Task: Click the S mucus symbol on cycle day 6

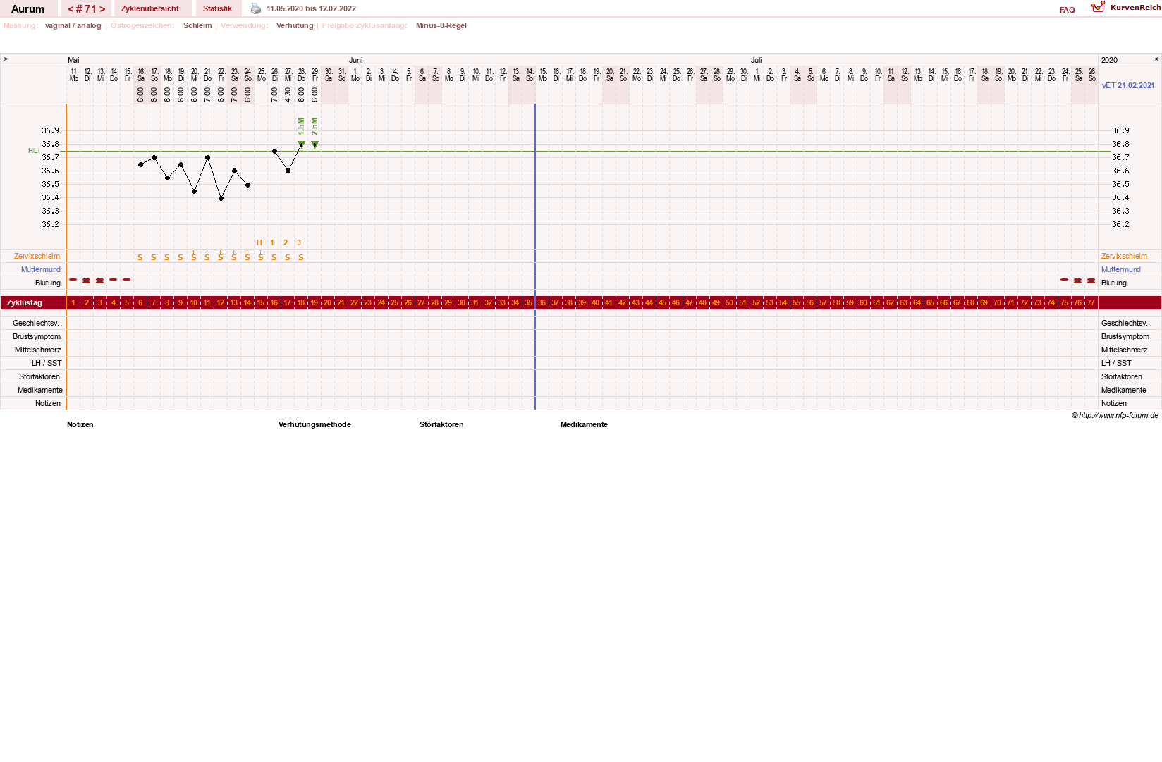Action: (x=140, y=257)
